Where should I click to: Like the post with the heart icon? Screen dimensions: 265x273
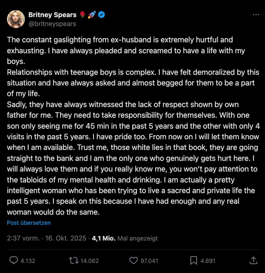[x=134, y=260]
